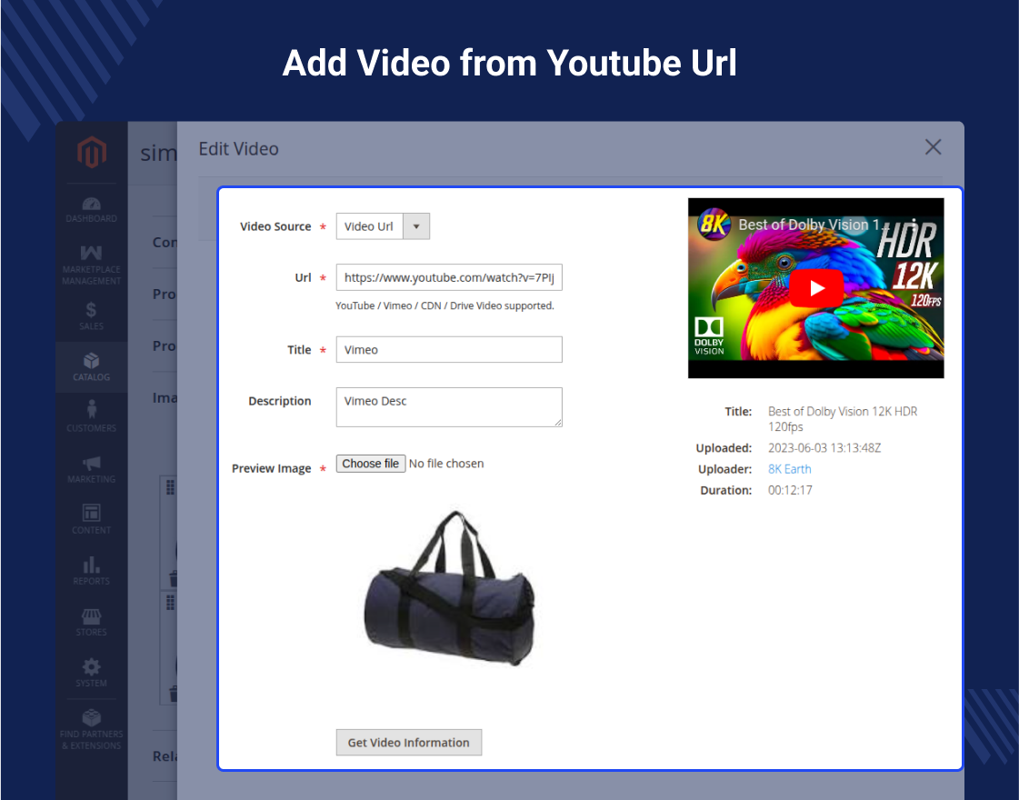
Task: Open the System sidebar menu
Action: point(92,674)
